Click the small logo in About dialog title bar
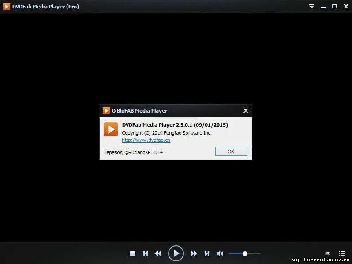The image size is (352, 264). click(106, 111)
